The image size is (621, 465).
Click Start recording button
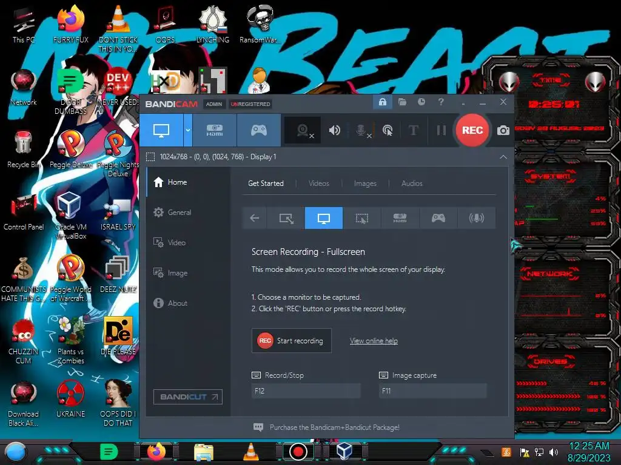pos(292,340)
